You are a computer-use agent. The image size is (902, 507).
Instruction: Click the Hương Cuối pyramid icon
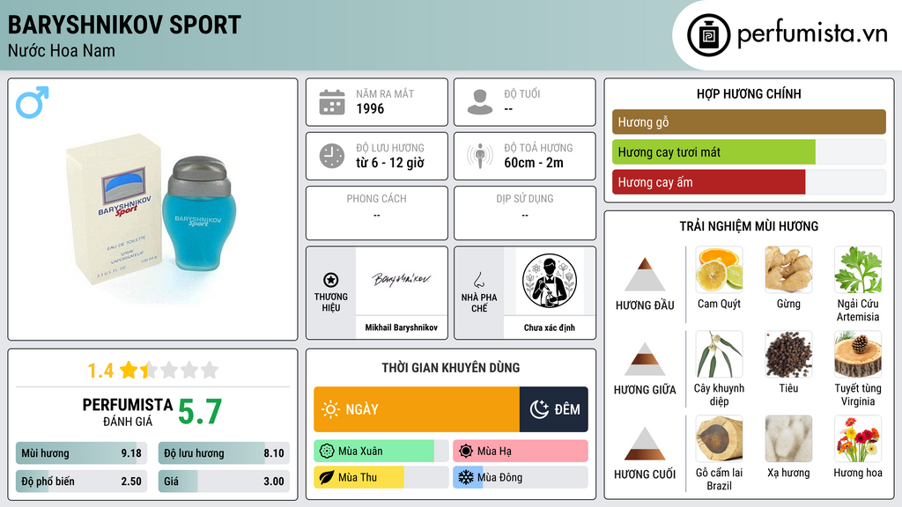645,444
